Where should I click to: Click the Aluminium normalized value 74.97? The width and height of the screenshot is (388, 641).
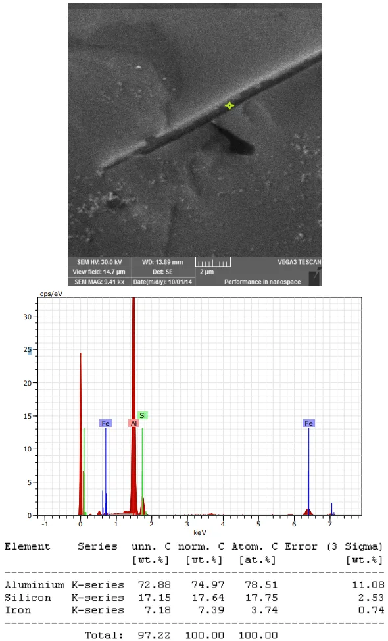click(x=208, y=585)
